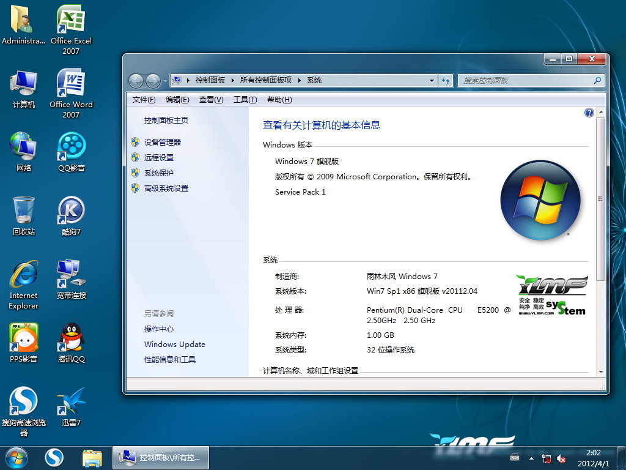Image resolution: width=626 pixels, height=470 pixels.
Task: Launch 腾讯QQ desktop shortcut
Action: pos(71,343)
